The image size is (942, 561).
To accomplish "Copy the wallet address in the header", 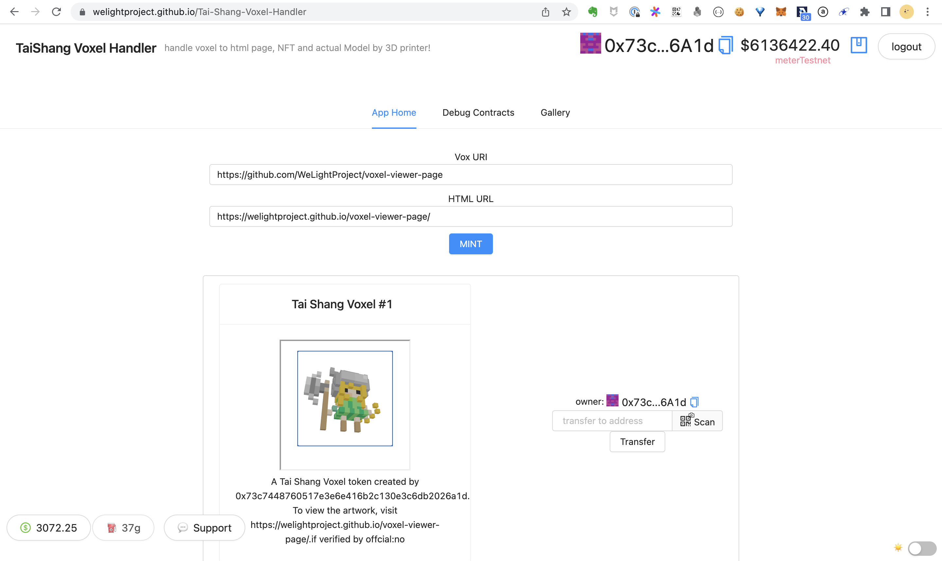I will [725, 46].
